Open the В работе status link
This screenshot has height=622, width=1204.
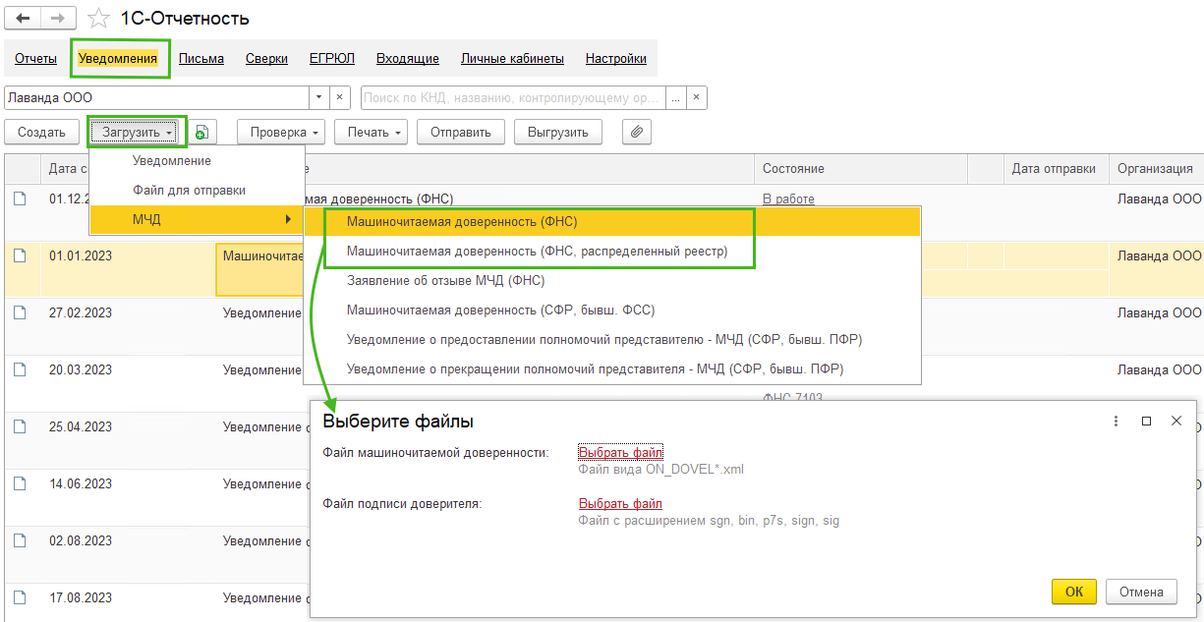pos(788,198)
